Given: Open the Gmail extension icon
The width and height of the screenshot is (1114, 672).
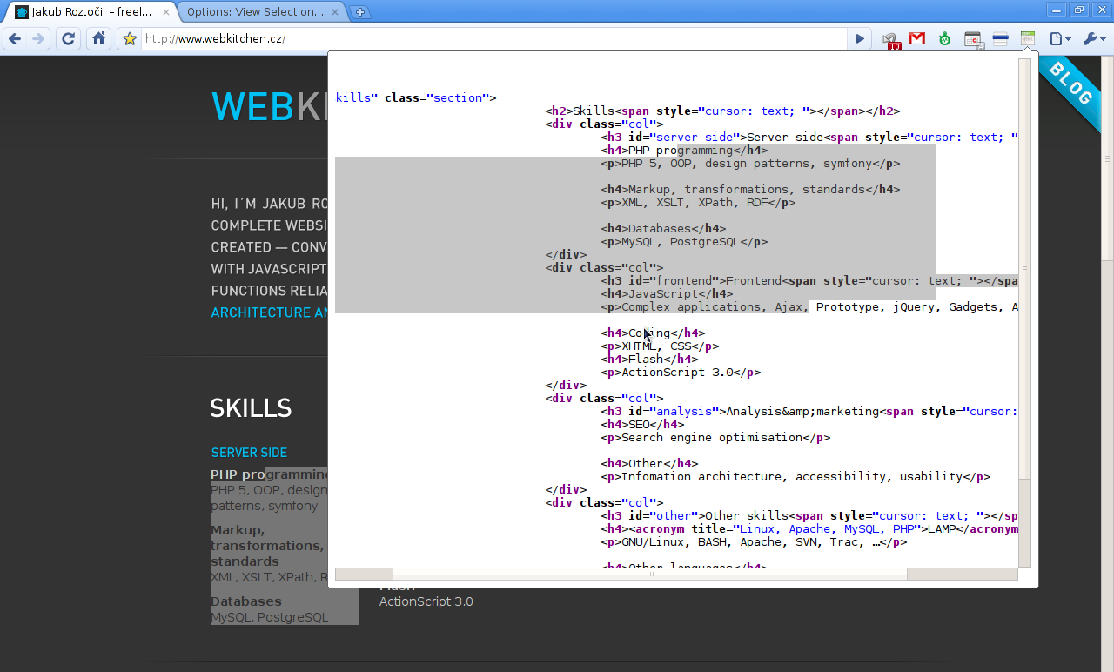Looking at the screenshot, I should coord(916,38).
